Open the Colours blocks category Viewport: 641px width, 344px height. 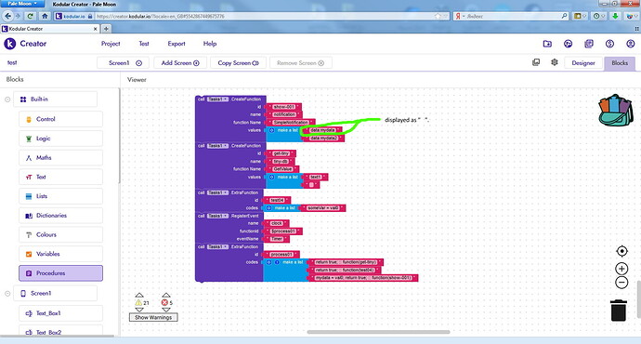(x=60, y=234)
